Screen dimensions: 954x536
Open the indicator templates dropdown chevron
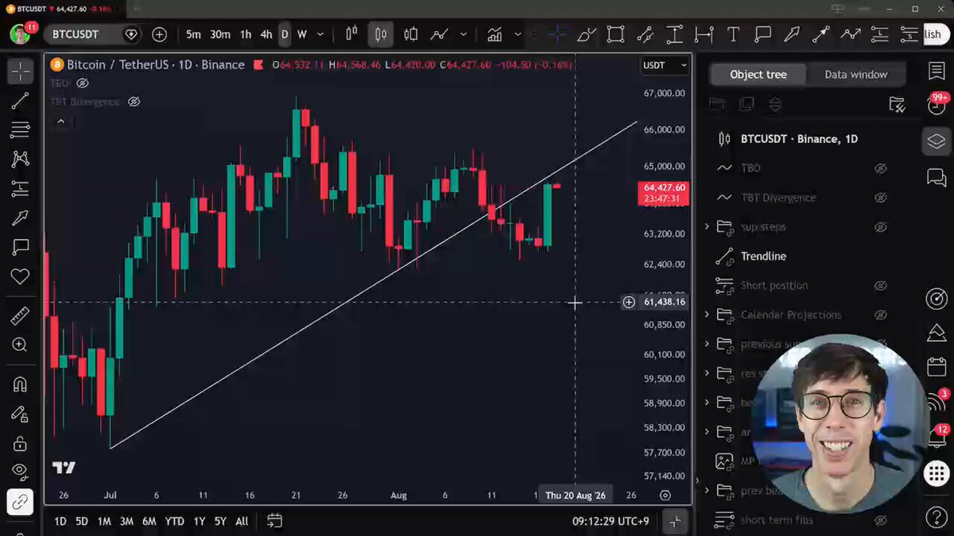pyautogui.click(x=518, y=34)
